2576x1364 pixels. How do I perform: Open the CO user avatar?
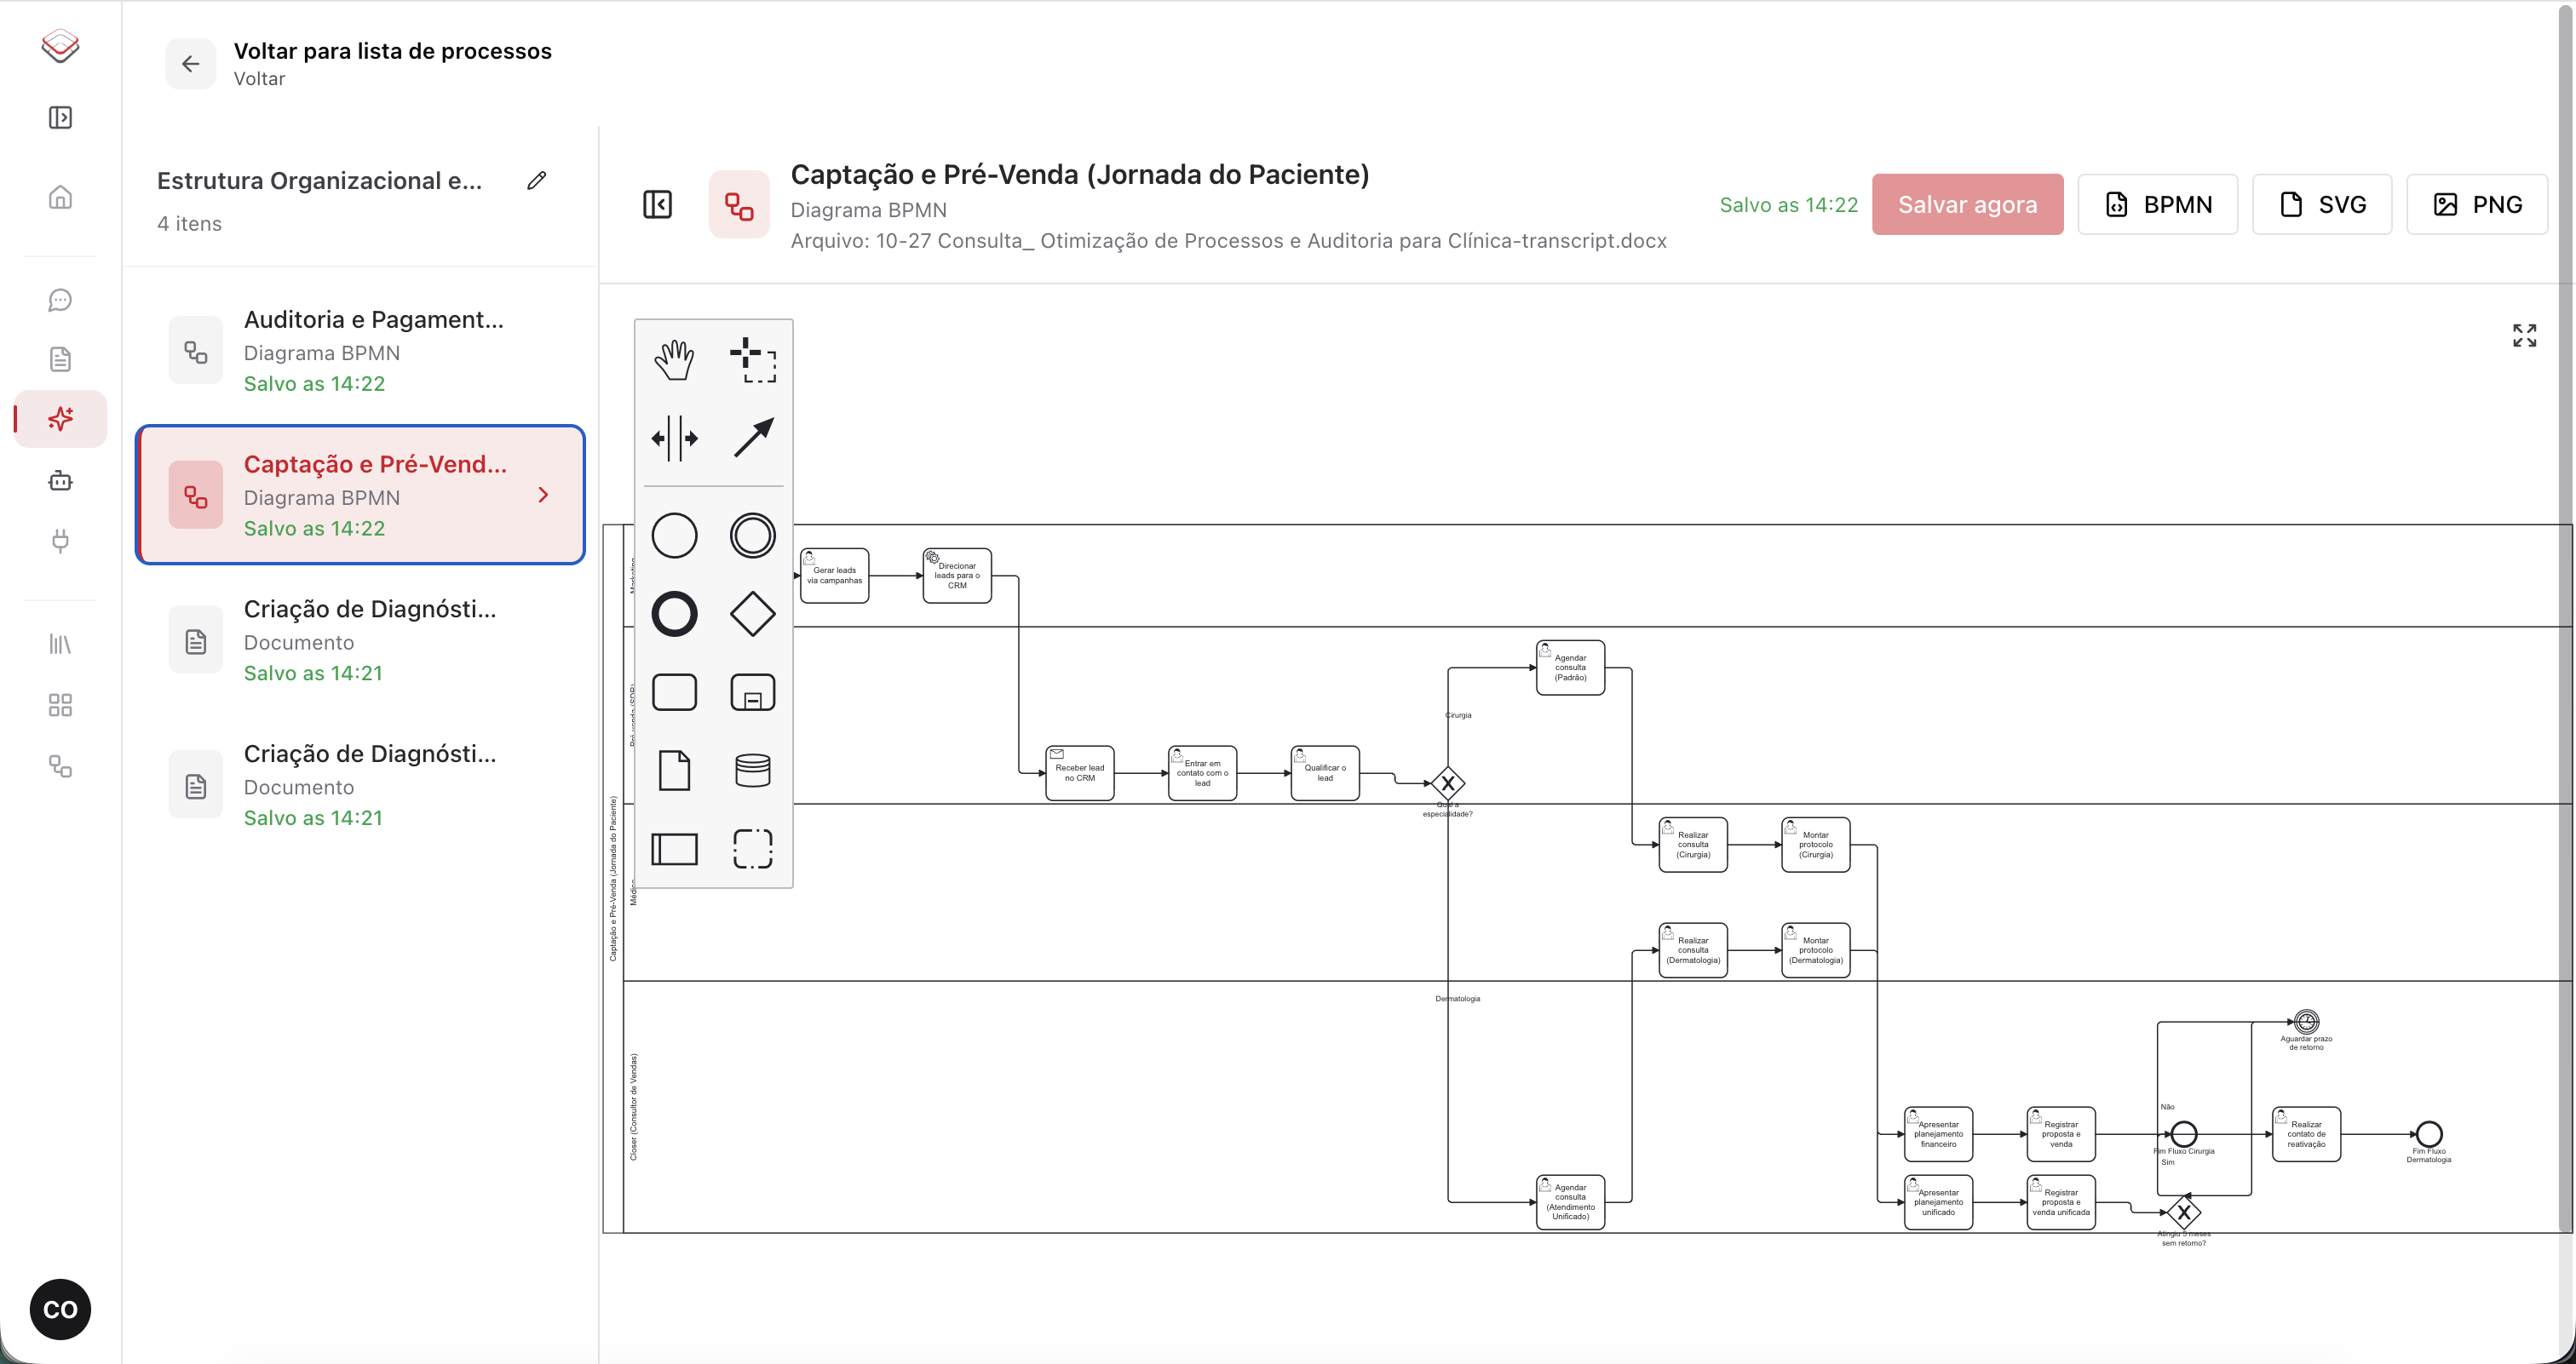point(60,1309)
